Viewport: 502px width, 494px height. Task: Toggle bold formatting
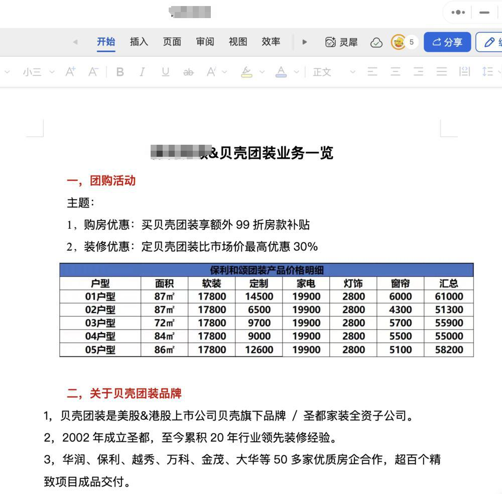120,72
